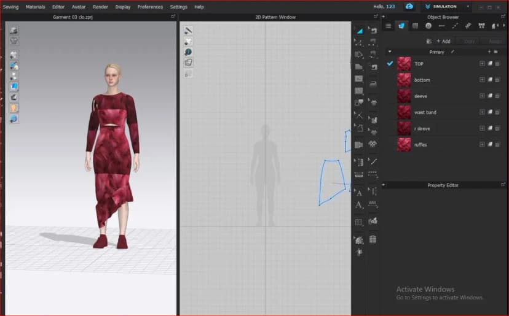
Task: Open the Materials menu
Action: (36, 7)
